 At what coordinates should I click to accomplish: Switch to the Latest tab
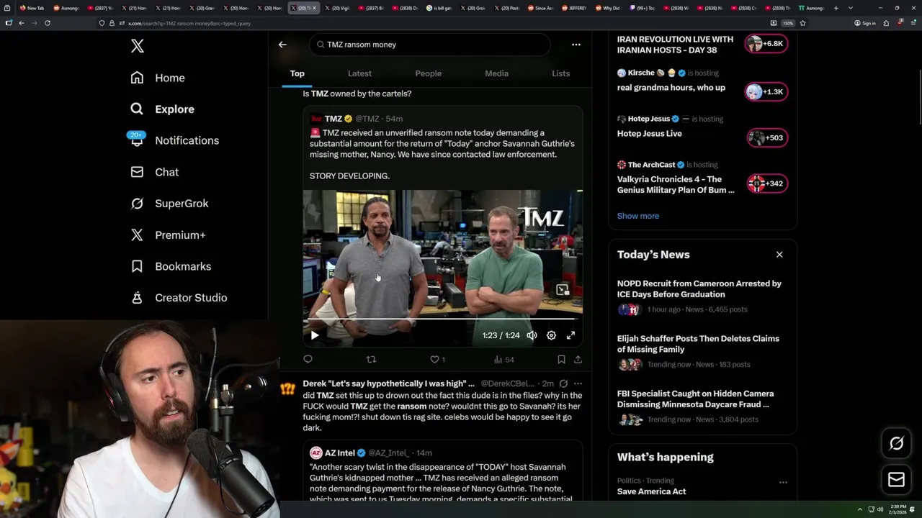tap(359, 73)
